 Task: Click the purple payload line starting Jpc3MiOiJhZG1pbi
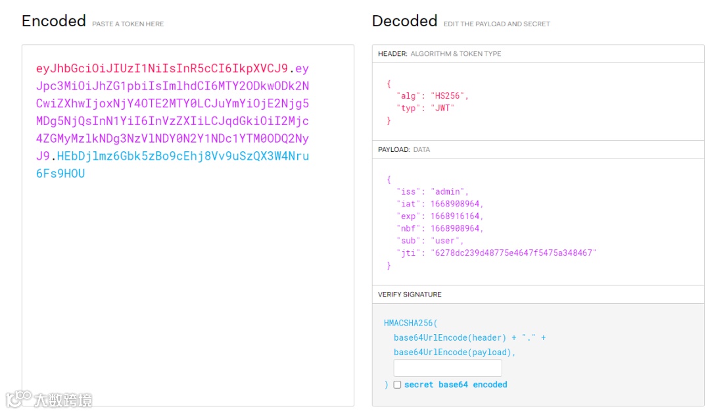[x=172, y=86]
